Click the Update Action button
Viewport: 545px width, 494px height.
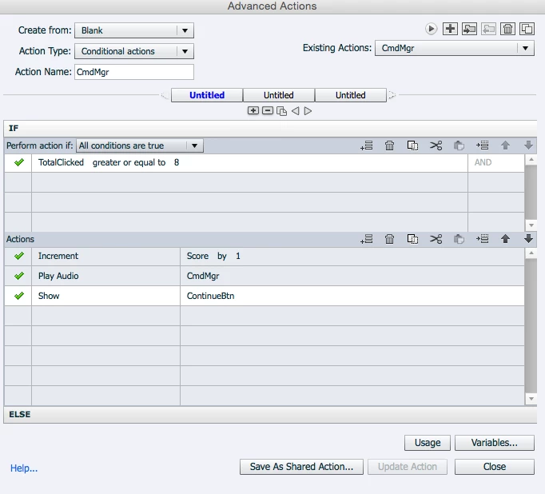[408, 467]
